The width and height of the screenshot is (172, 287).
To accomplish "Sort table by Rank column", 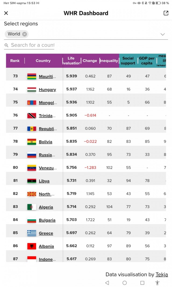I will click(x=15, y=61).
